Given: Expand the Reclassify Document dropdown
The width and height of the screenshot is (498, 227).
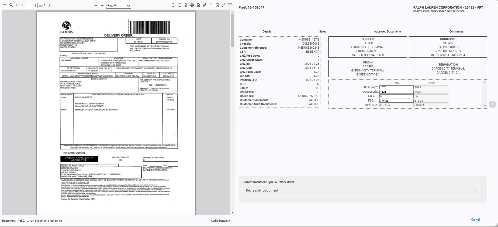Looking at the screenshot, I should pyautogui.click(x=361, y=190).
